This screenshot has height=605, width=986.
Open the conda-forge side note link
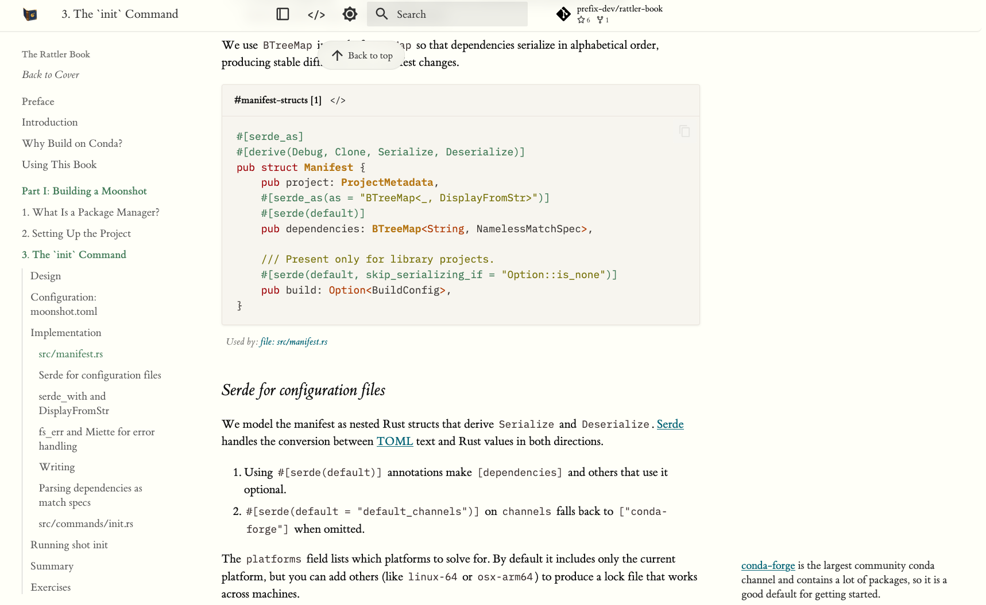(x=768, y=565)
